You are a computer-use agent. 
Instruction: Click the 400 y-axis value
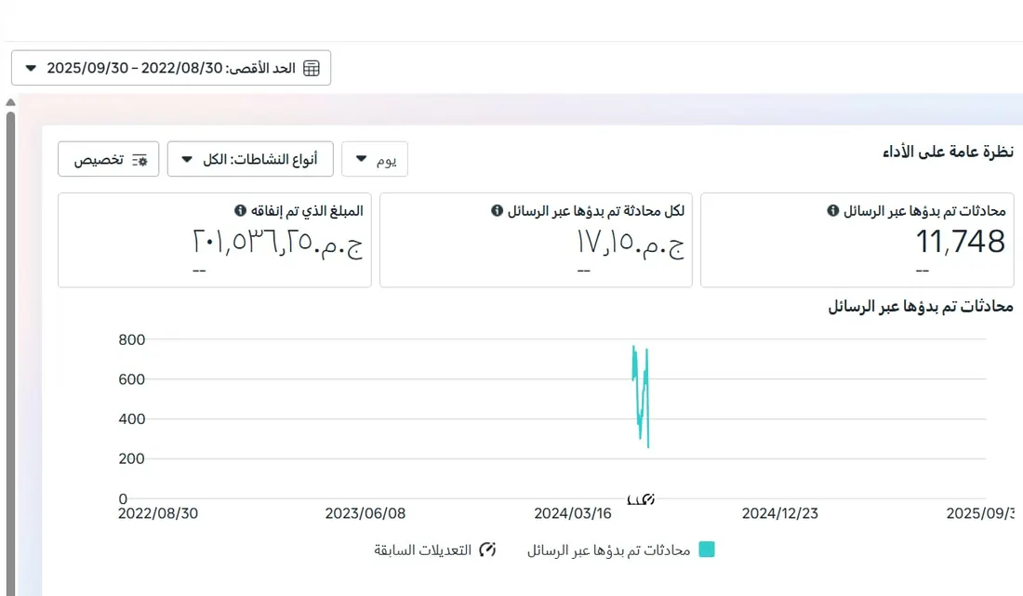click(132, 419)
